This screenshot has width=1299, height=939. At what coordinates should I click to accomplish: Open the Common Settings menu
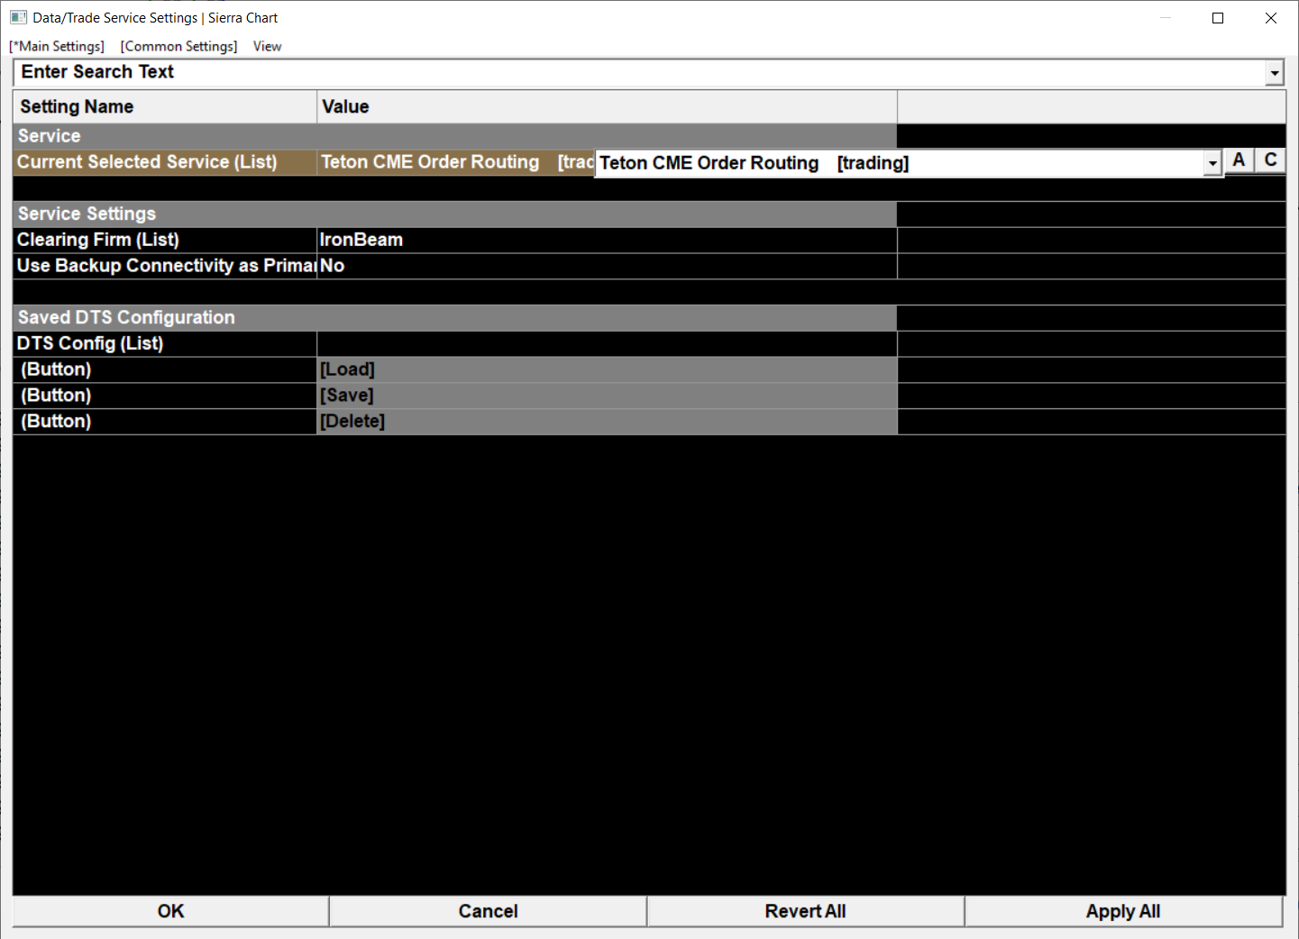(179, 46)
